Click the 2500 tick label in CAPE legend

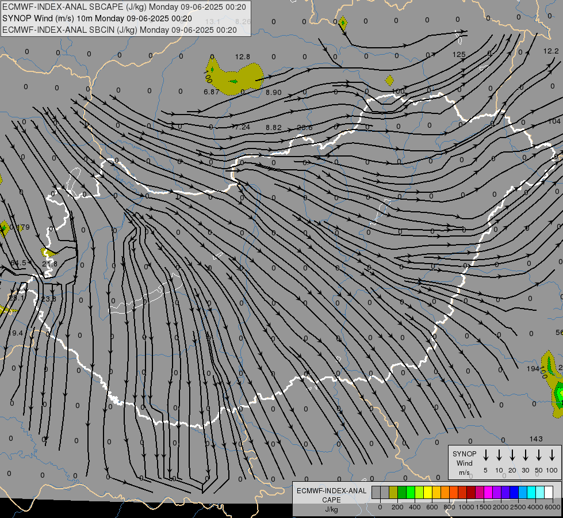coord(518,507)
